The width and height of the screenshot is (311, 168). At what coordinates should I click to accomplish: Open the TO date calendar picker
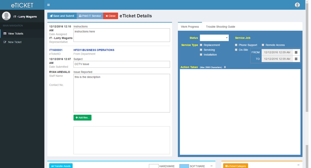tap(296, 59)
